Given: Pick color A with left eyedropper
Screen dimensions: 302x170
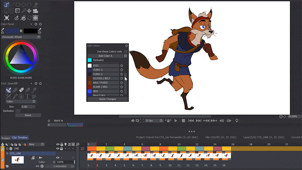Looking at the screenshot, I should point(2,30).
